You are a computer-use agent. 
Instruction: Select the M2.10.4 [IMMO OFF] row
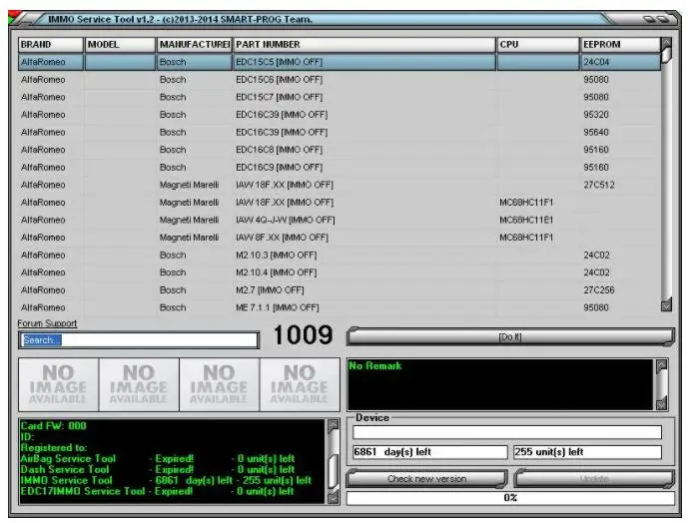coord(340,272)
